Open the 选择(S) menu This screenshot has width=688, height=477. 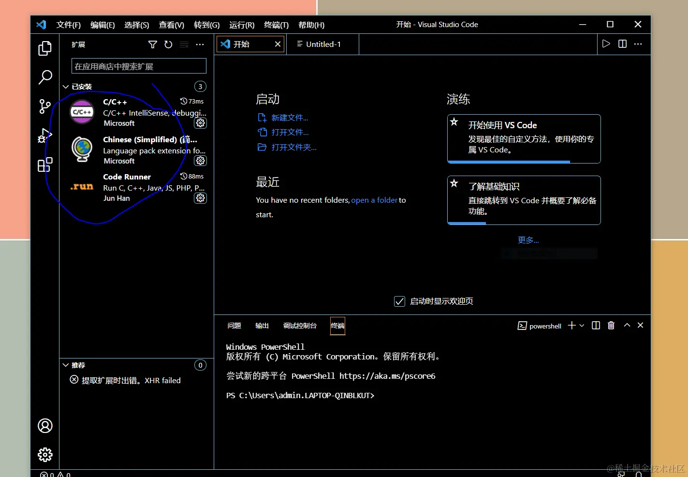pyautogui.click(x=137, y=25)
